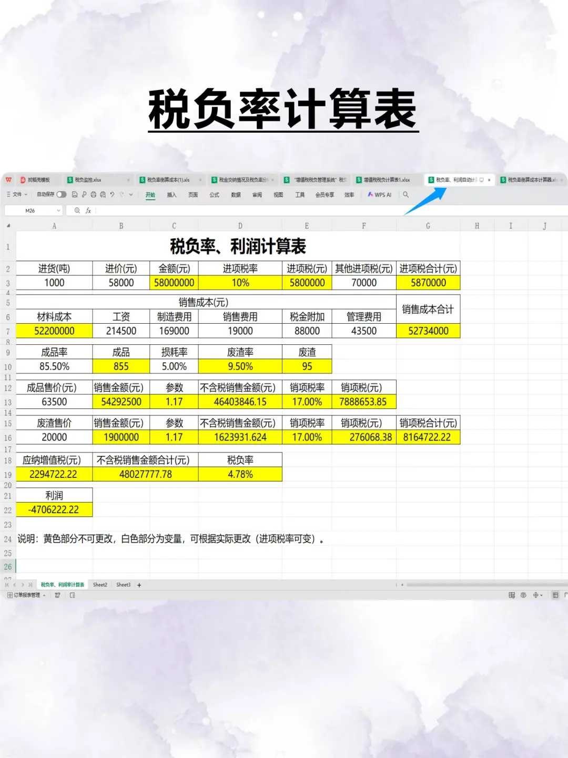Open the Name Box dropdown showing M26
568x758 pixels.
tap(58, 210)
